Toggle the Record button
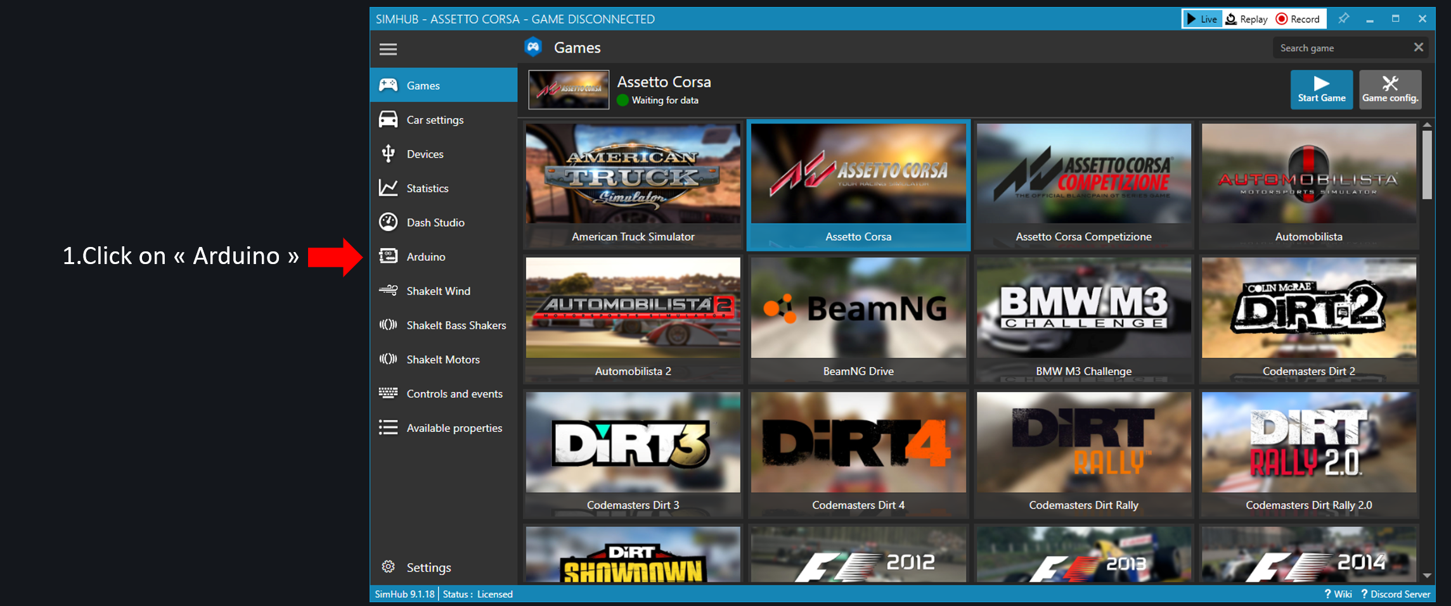The width and height of the screenshot is (1451, 606). [1298, 19]
